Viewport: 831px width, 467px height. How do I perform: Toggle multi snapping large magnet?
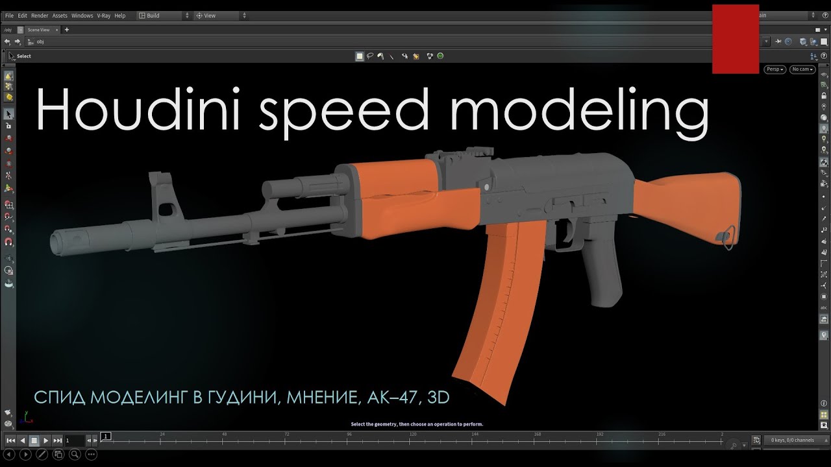[x=9, y=242]
